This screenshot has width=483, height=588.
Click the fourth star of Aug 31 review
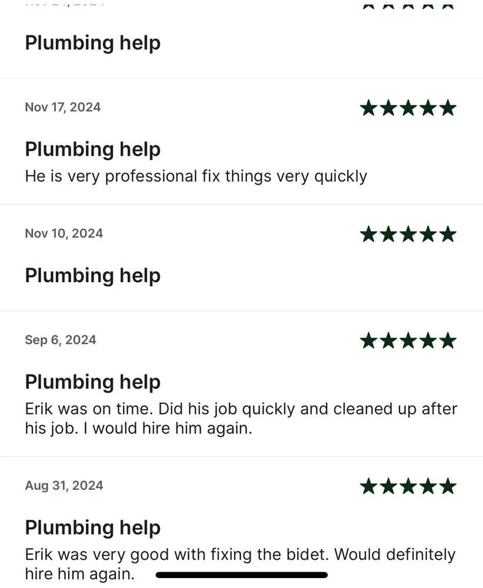pos(428,486)
